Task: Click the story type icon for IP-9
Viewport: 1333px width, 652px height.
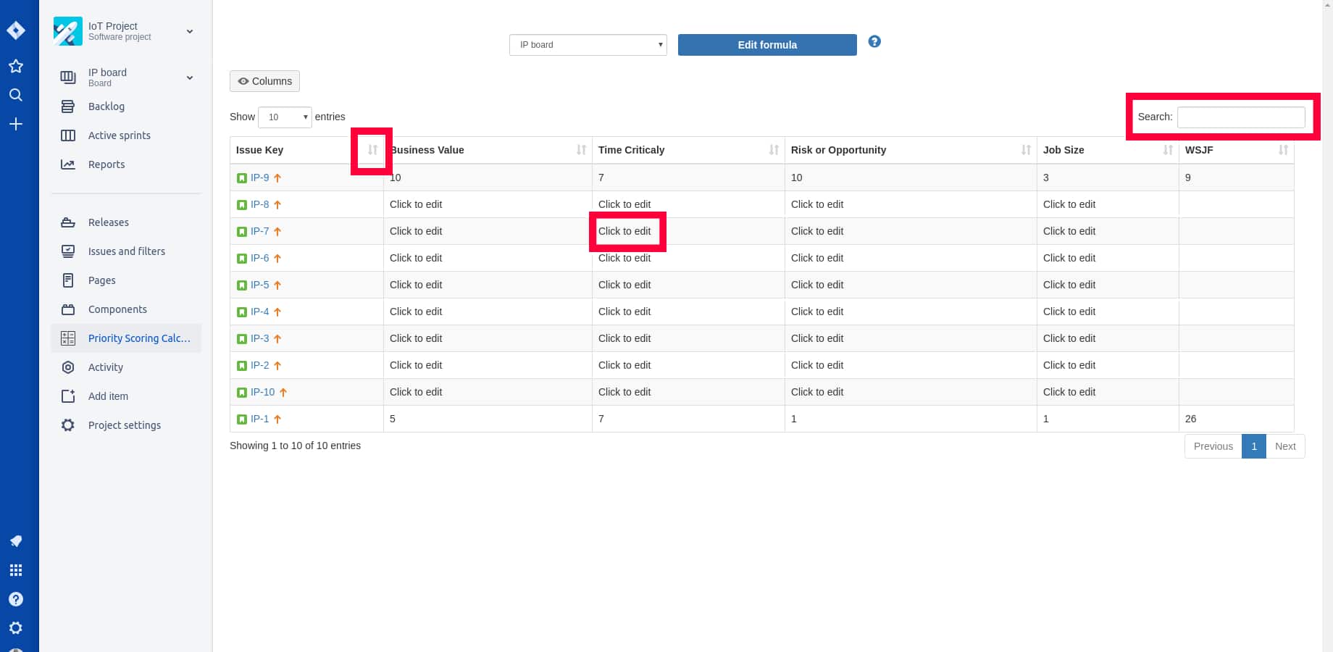Action: pyautogui.click(x=242, y=178)
